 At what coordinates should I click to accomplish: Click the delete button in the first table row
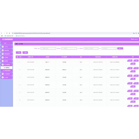[133, 64]
